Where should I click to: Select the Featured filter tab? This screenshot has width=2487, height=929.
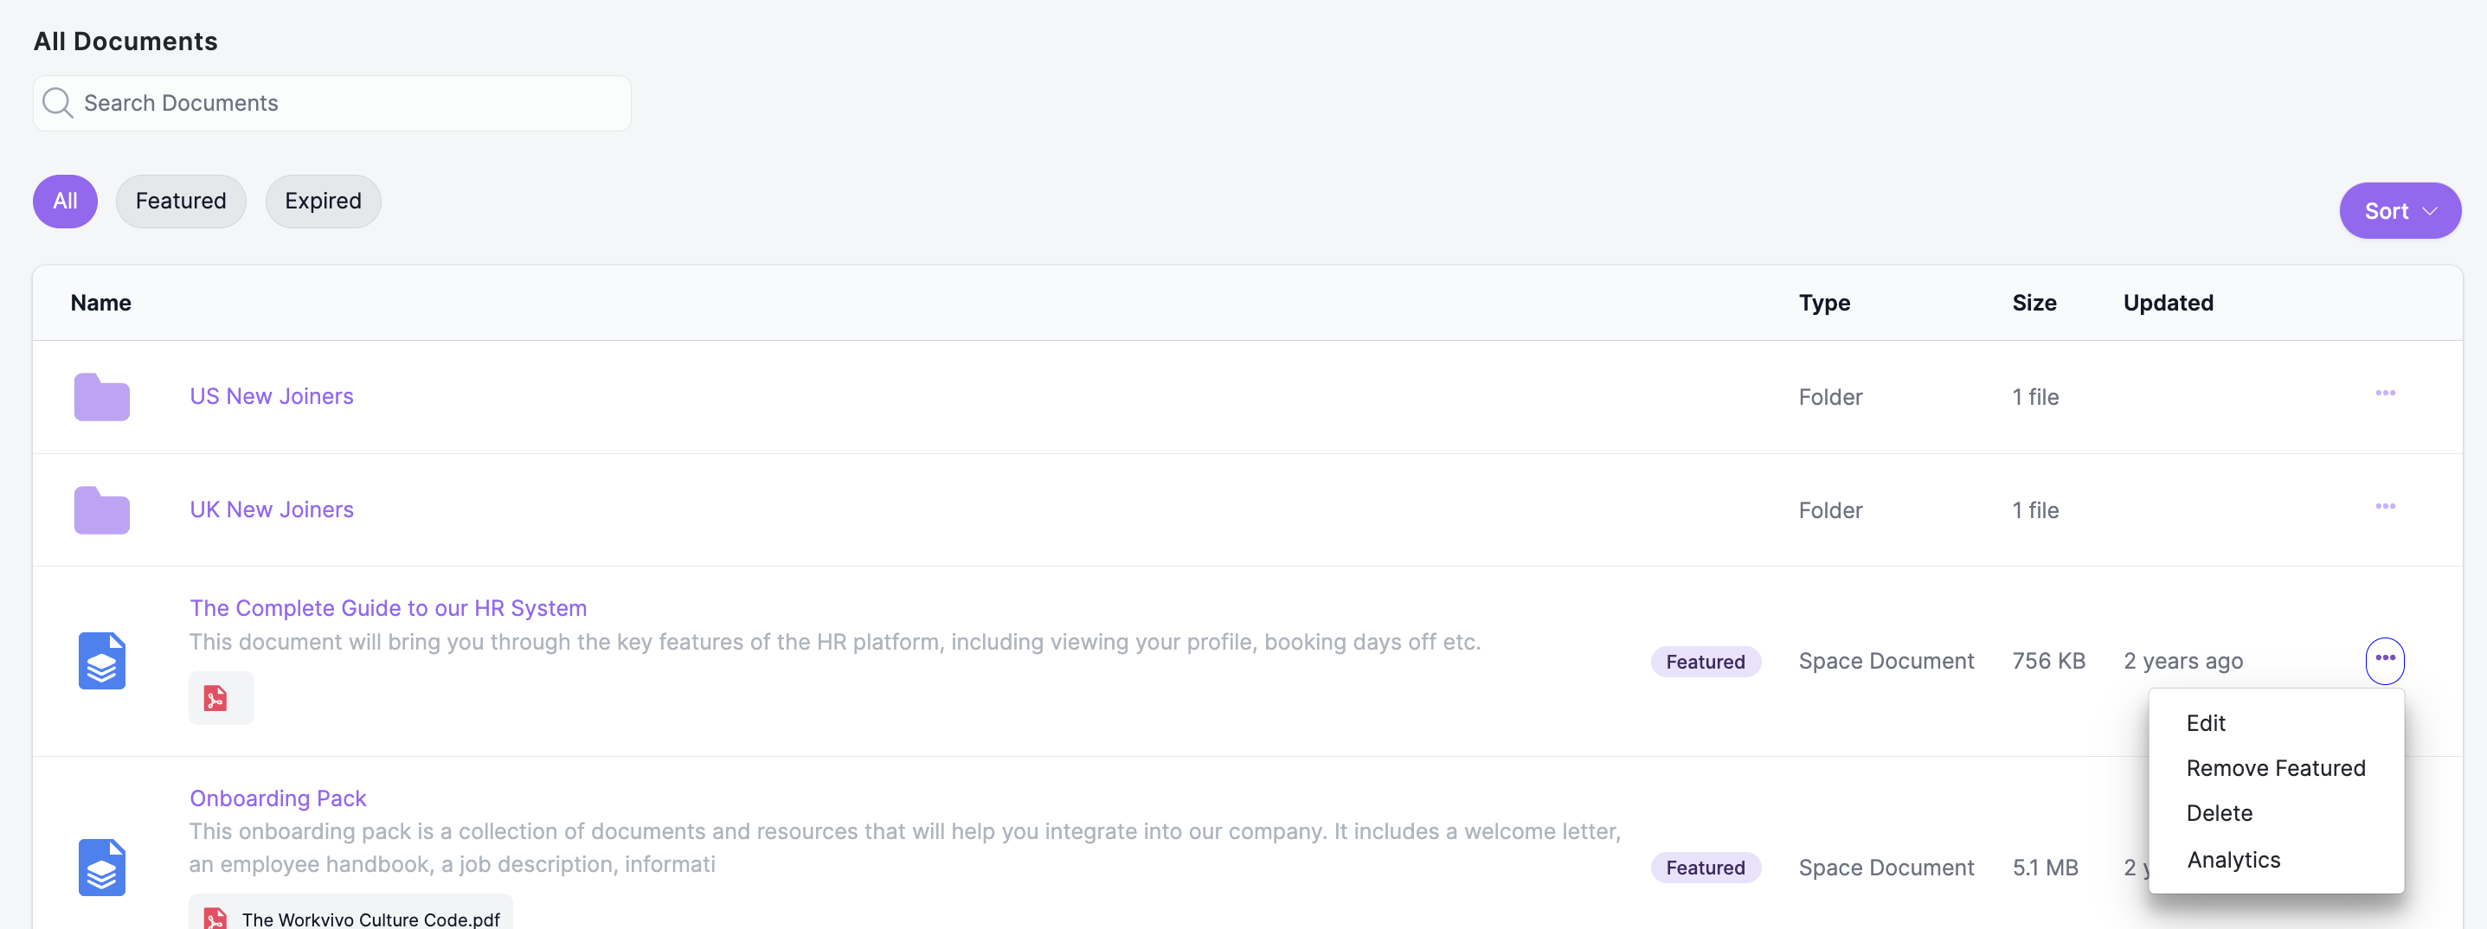[181, 202]
